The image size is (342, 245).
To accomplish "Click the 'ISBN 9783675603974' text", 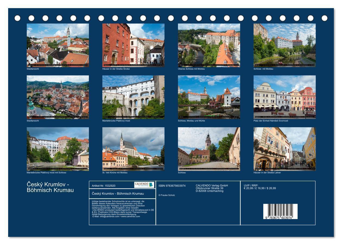I will click(x=172, y=186).
